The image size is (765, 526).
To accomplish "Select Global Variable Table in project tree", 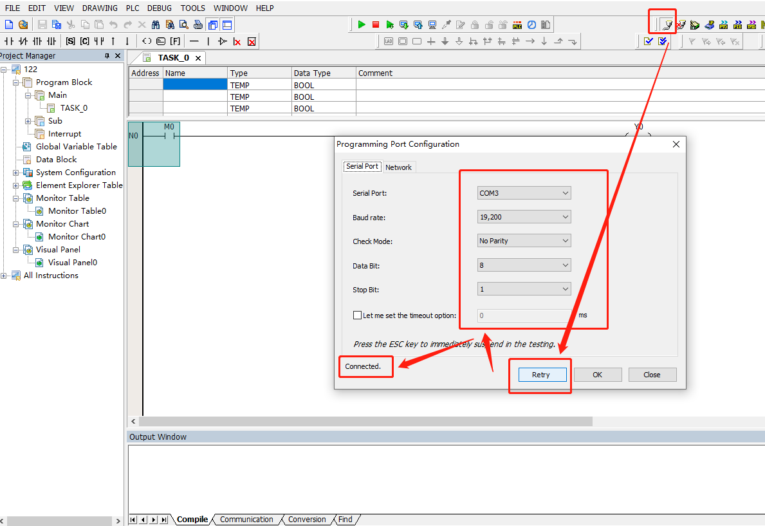I will (x=76, y=147).
